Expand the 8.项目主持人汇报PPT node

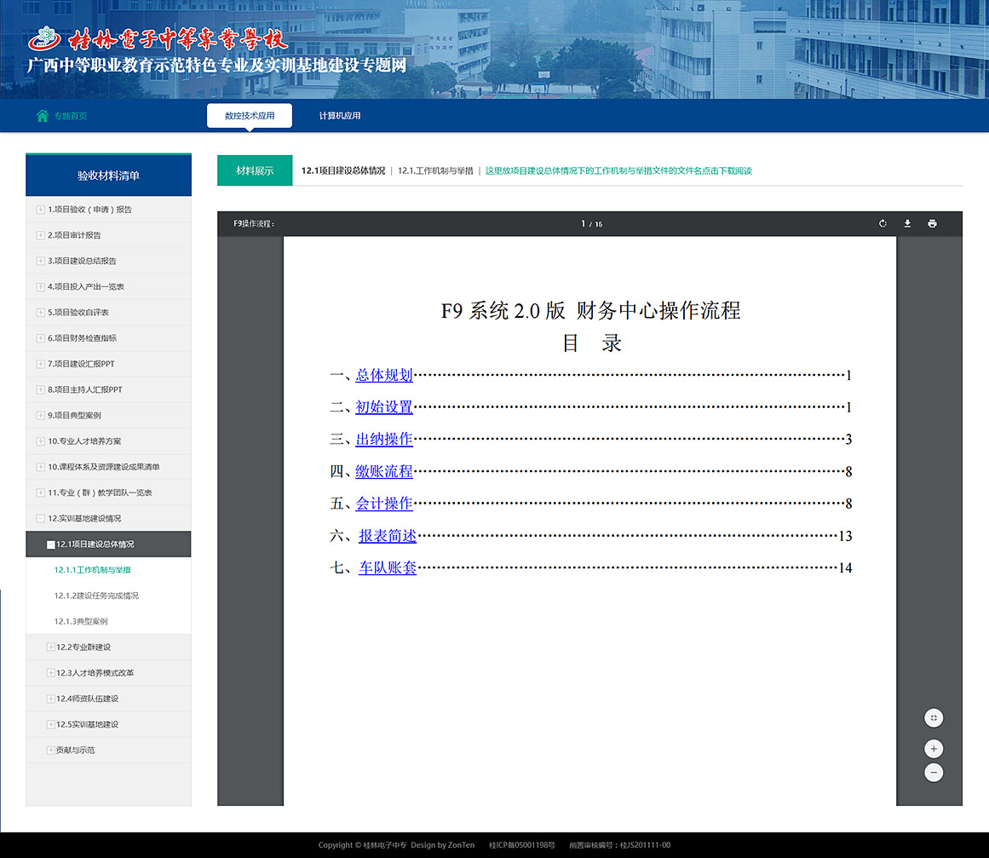[x=40, y=390]
